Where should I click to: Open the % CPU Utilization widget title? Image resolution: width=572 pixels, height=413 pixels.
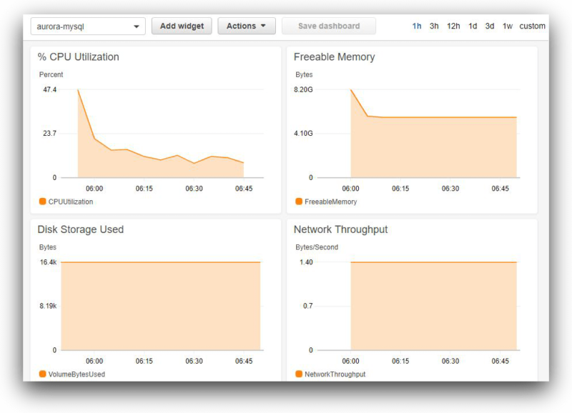(79, 57)
